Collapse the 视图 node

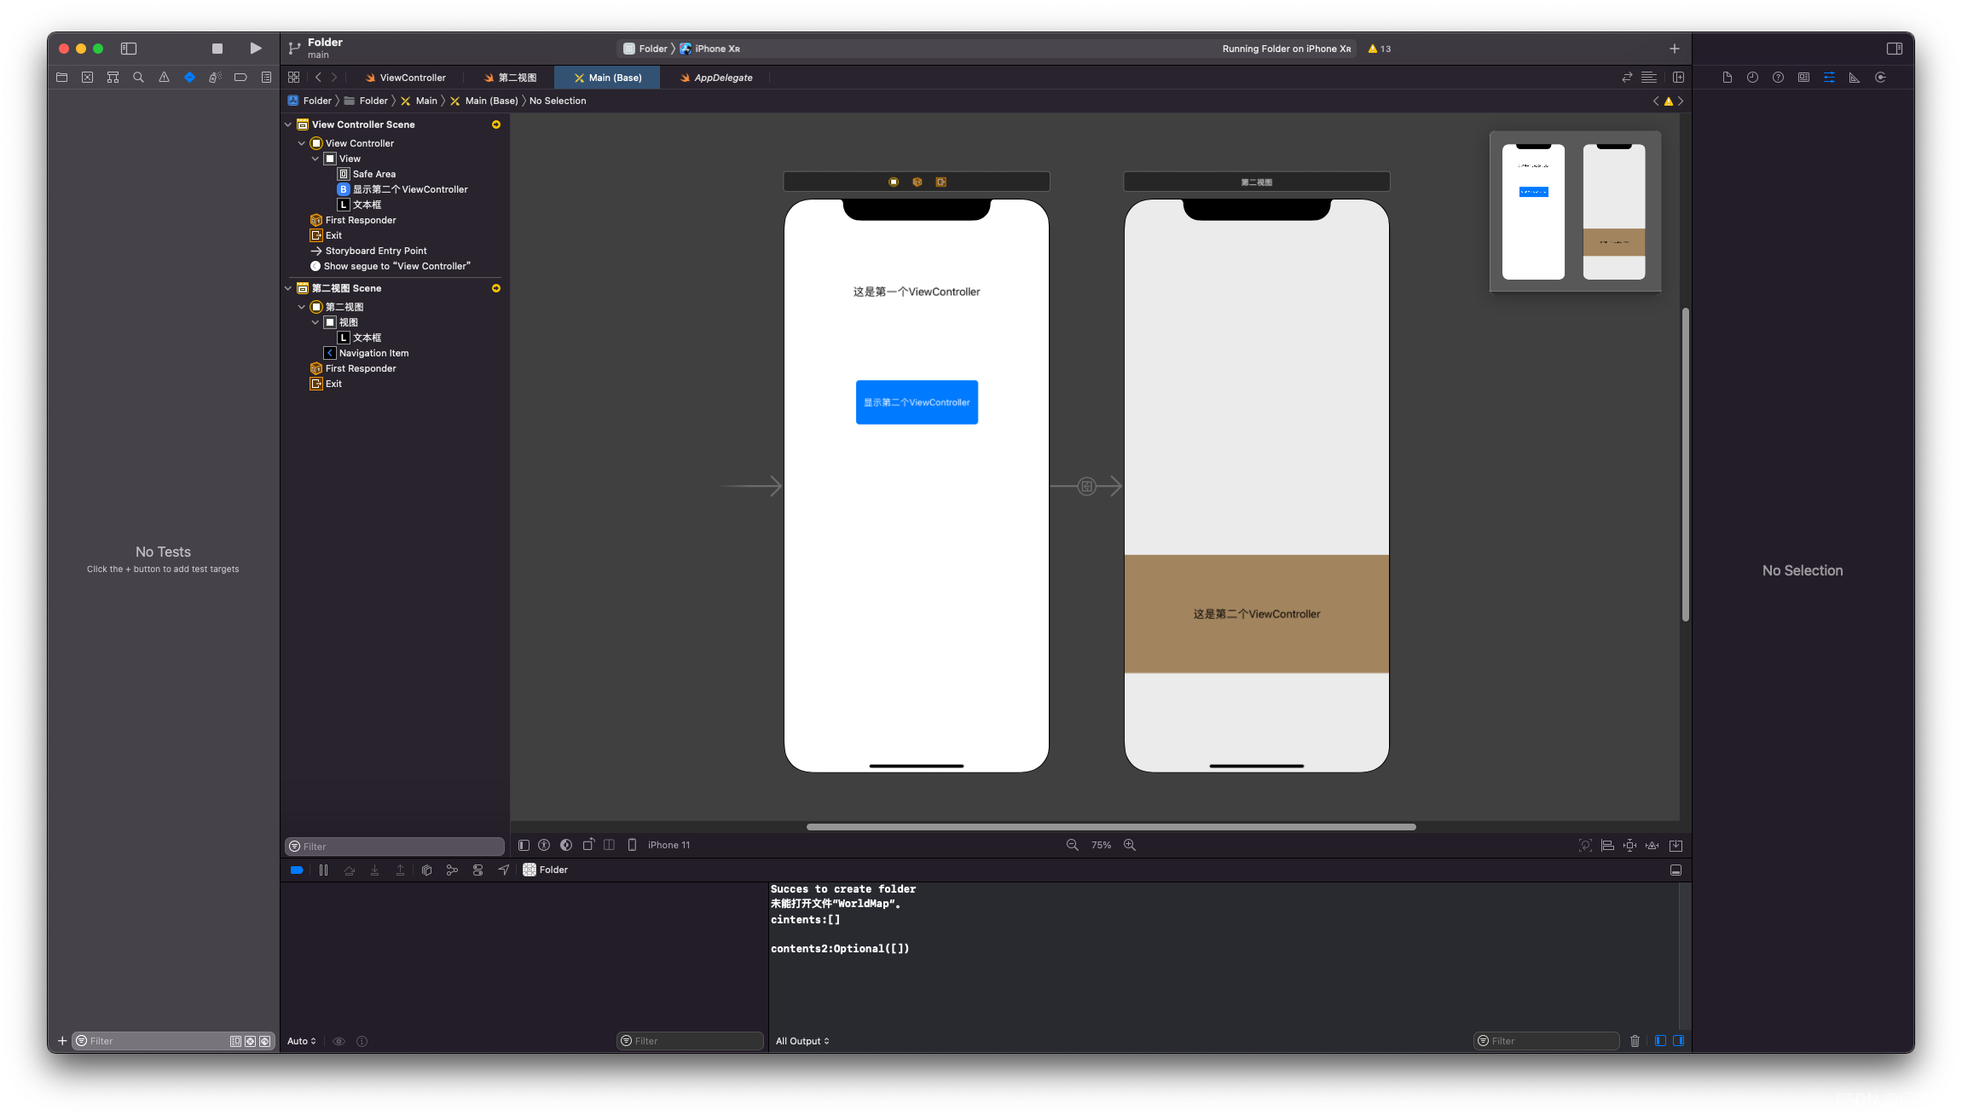[x=315, y=322]
